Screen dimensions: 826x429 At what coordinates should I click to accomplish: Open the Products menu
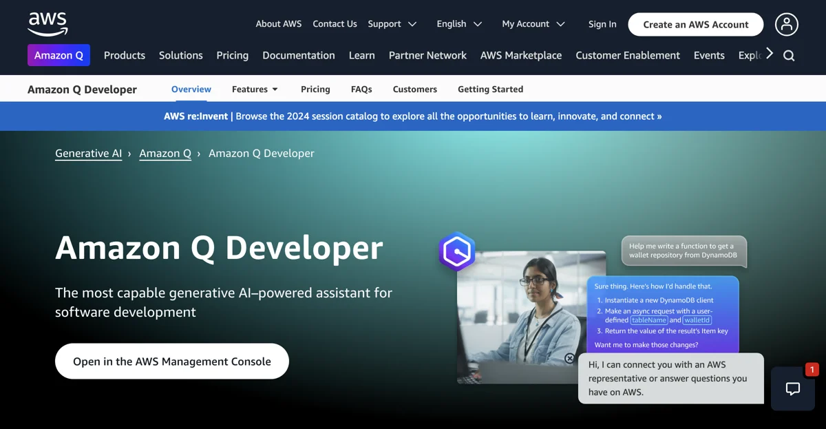tap(125, 55)
